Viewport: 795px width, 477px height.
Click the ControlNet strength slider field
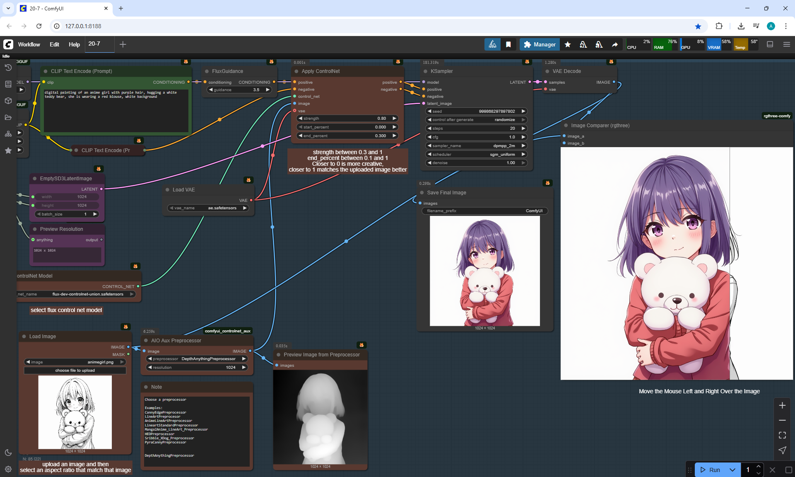[347, 119]
